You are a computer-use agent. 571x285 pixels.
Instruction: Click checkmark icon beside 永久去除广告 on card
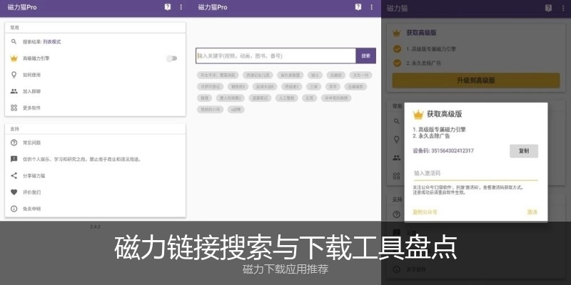pos(398,63)
